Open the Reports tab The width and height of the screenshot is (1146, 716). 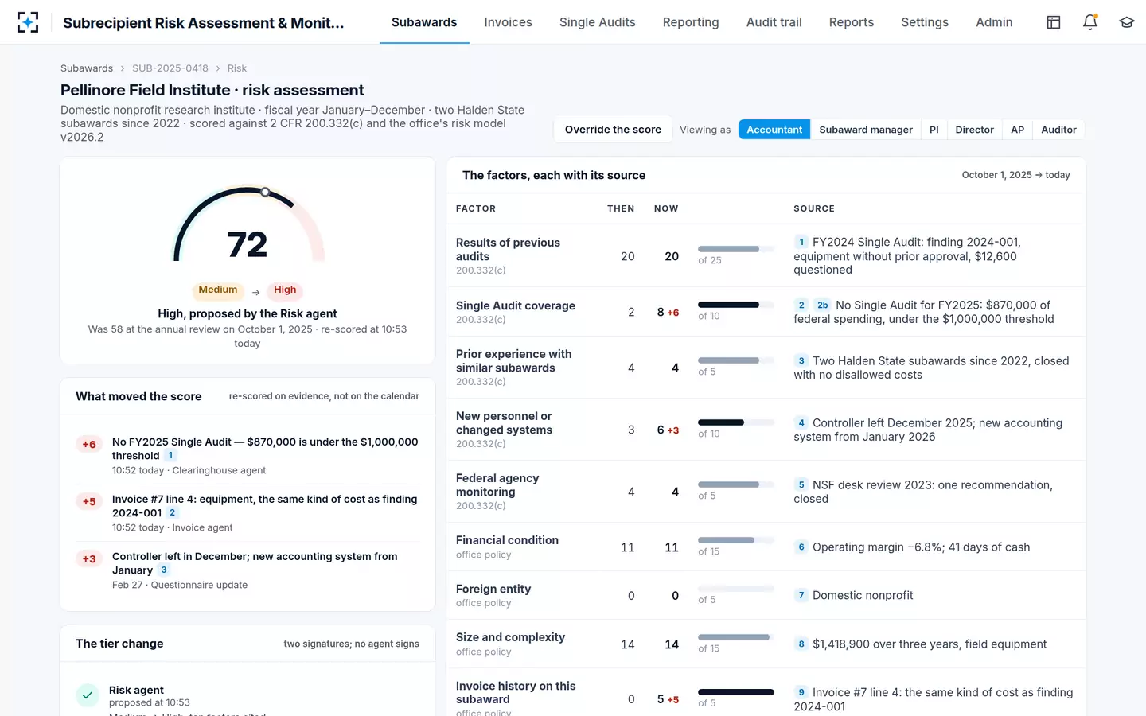tap(852, 22)
